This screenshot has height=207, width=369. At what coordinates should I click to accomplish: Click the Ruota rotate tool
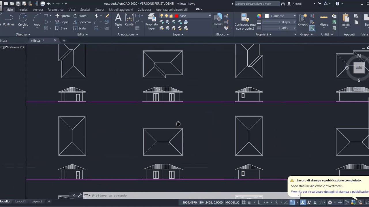click(x=80, y=16)
